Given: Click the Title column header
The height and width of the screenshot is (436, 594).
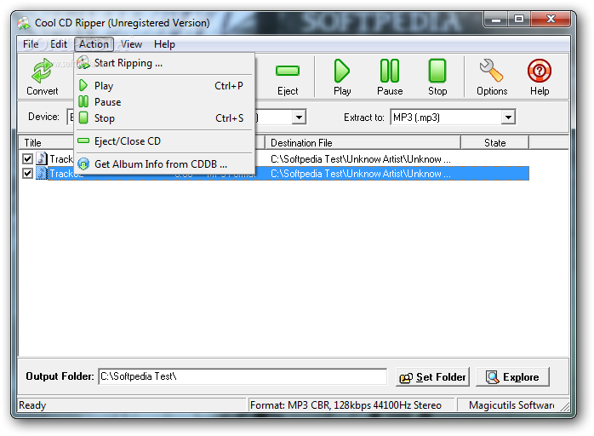Looking at the screenshot, I should coord(47,143).
